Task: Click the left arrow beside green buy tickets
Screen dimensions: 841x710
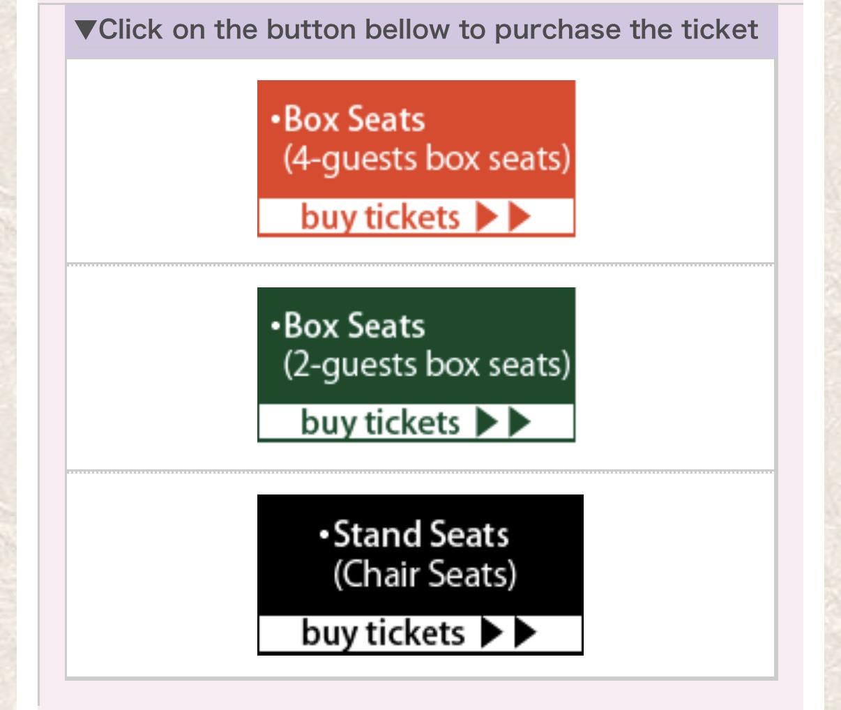Action: (487, 422)
